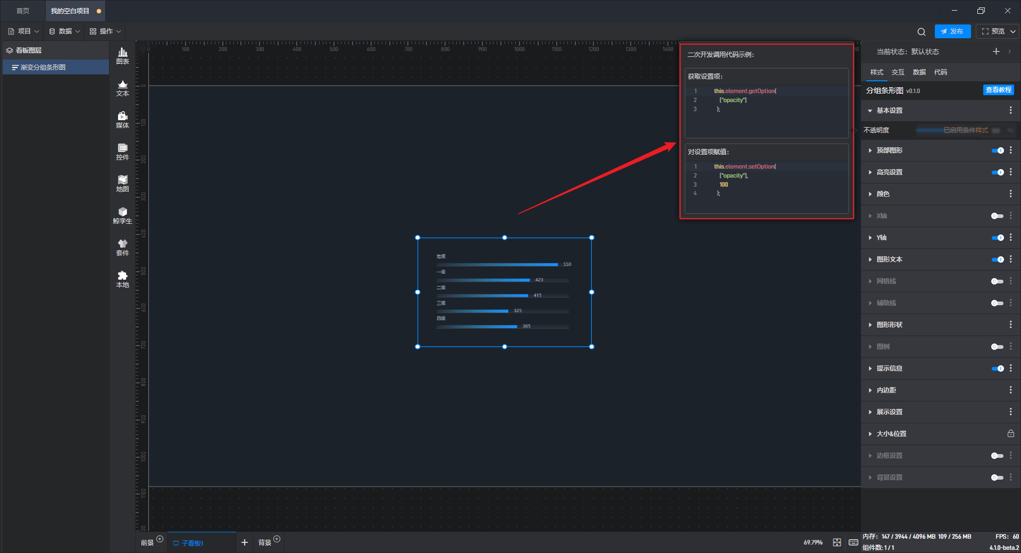The width and height of the screenshot is (1021, 553).
Task: Toggle the 图形文本 switch
Action: (998, 259)
